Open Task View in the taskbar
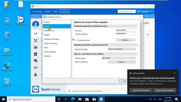 click(x=66, y=99)
